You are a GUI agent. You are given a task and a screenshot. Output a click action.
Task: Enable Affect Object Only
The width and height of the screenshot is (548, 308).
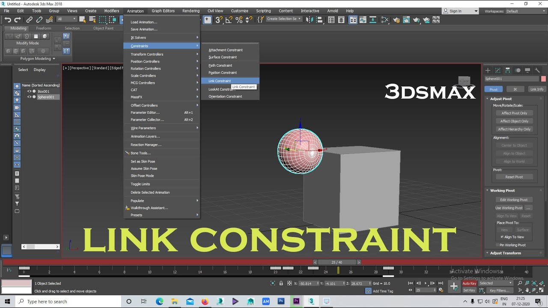tap(514, 121)
